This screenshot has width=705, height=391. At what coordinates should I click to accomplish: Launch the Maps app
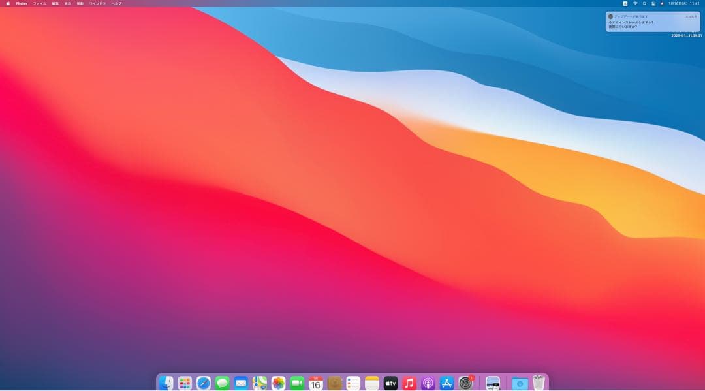259,384
